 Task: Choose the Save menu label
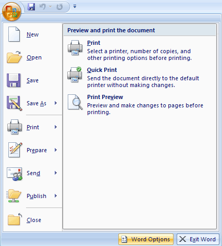point(32,80)
